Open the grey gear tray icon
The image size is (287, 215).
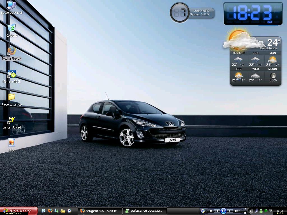coord(271,211)
